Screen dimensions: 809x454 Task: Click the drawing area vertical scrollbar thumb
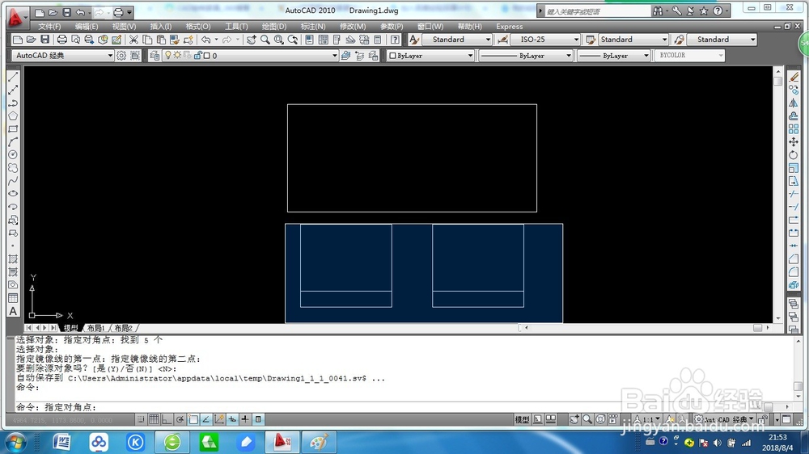click(x=778, y=81)
